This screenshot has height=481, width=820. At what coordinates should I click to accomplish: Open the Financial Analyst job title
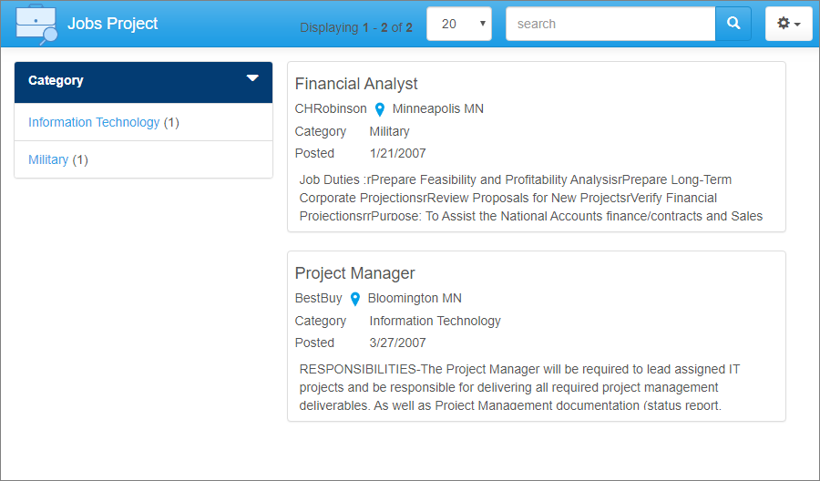[356, 84]
